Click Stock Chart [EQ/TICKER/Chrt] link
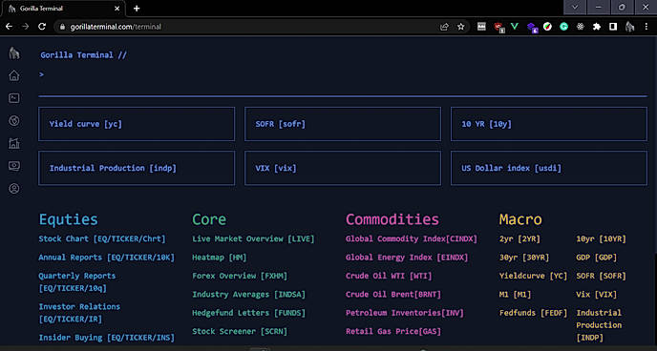657x351 pixels. pos(102,238)
